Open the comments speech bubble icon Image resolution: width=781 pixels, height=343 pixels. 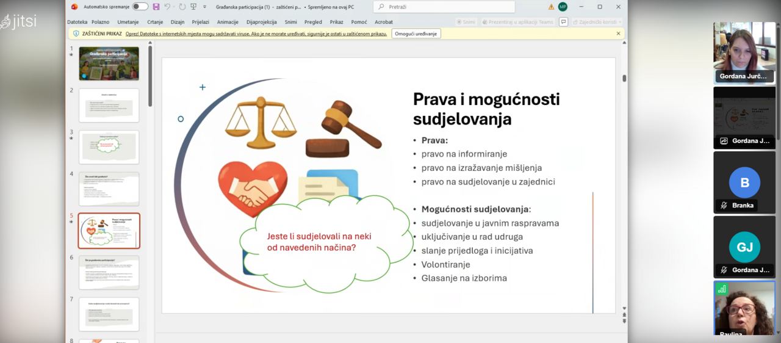pyautogui.click(x=563, y=22)
